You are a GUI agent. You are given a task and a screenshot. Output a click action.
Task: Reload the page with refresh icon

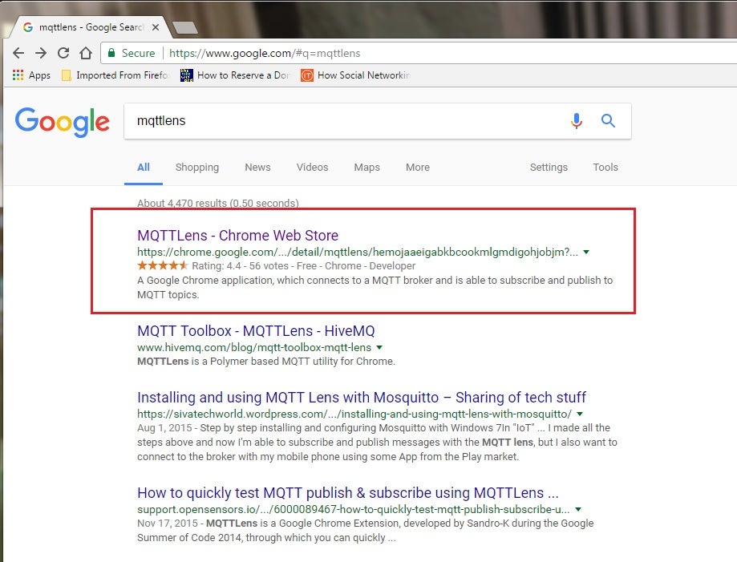coord(63,54)
